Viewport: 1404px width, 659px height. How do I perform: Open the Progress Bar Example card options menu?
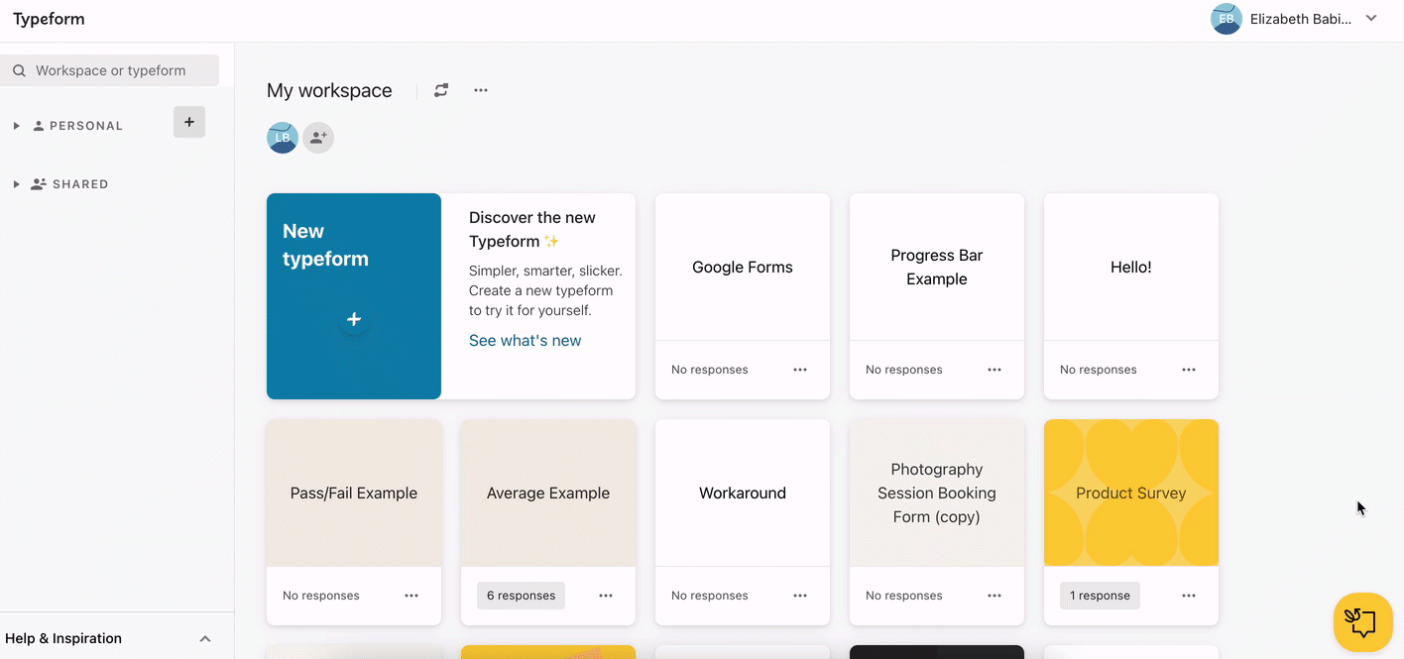pyautogui.click(x=994, y=370)
